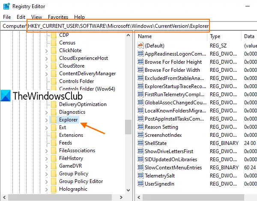Screen dimensions: 257x201
Task: Expand the Ext key
Action: (x=47, y=128)
